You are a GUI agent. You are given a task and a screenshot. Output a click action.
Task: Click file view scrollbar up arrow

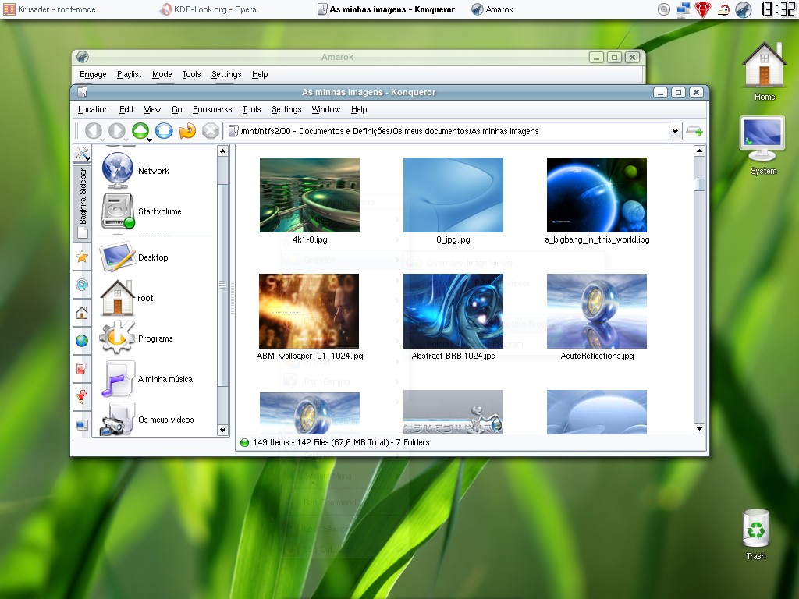click(x=699, y=151)
